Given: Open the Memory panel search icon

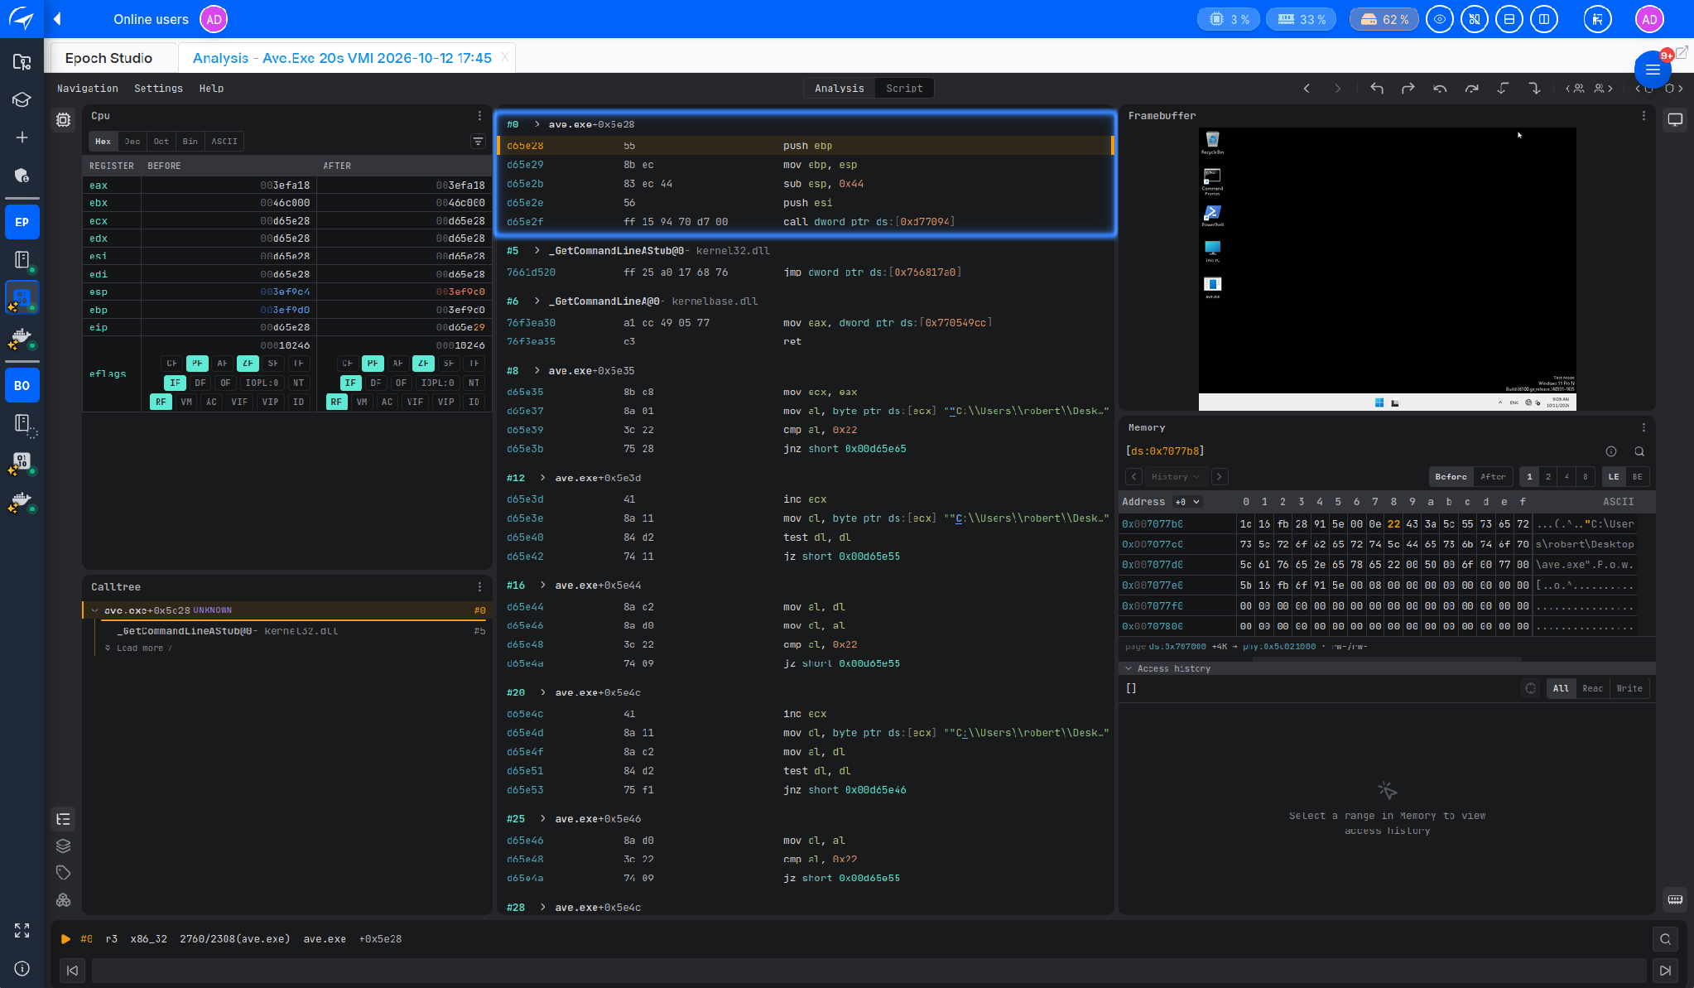Looking at the screenshot, I should click(x=1639, y=451).
